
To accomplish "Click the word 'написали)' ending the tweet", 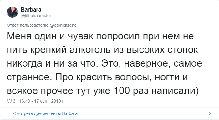I will [x=175, y=91].
